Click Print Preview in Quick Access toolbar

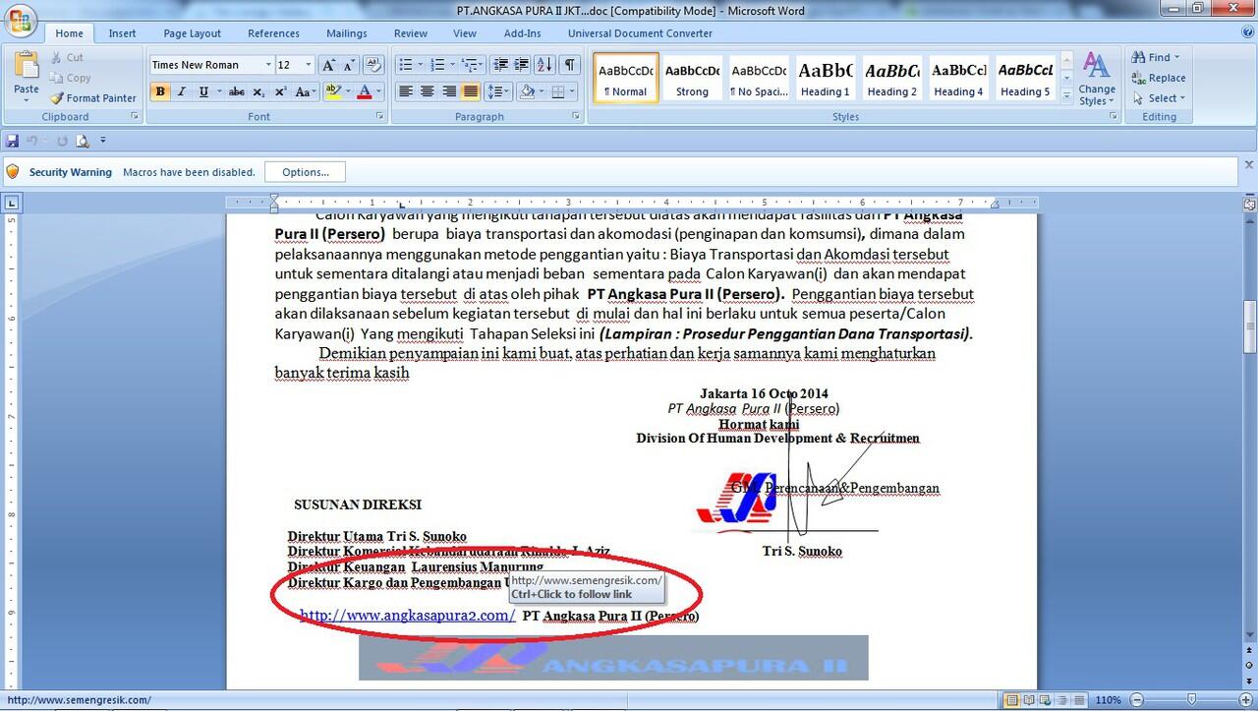tap(83, 141)
